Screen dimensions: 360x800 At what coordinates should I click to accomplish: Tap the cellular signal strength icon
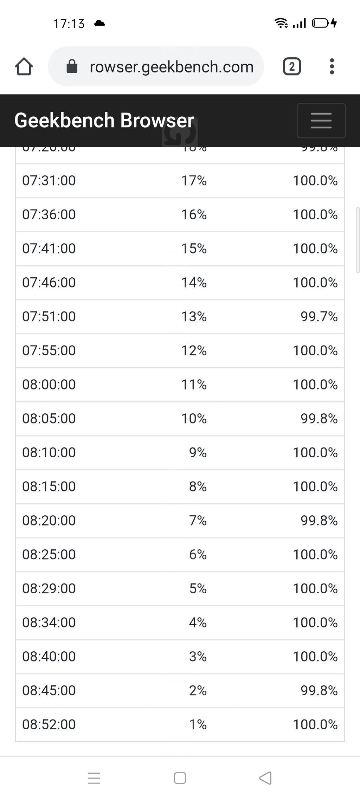(299, 23)
